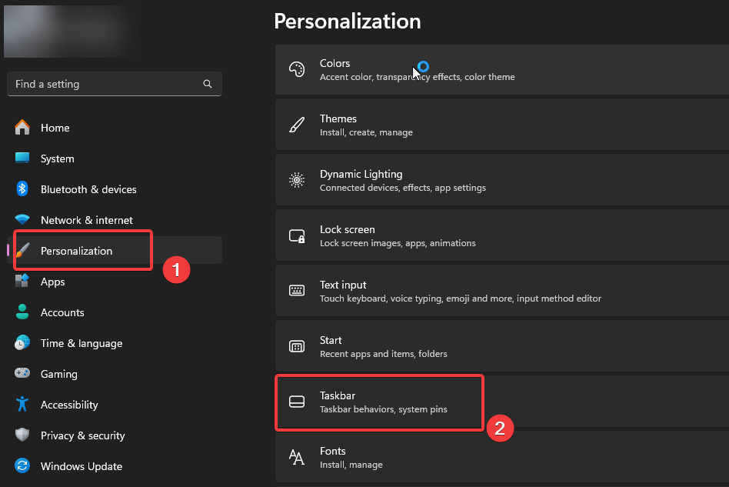Click the Colors palette icon
729x487 pixels.
[297, 69]
